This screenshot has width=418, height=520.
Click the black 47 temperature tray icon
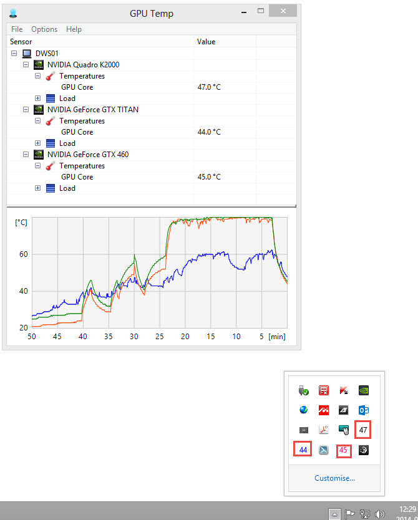363,430
